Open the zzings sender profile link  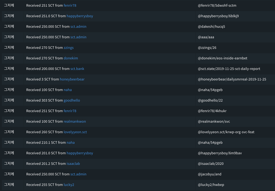69,48
